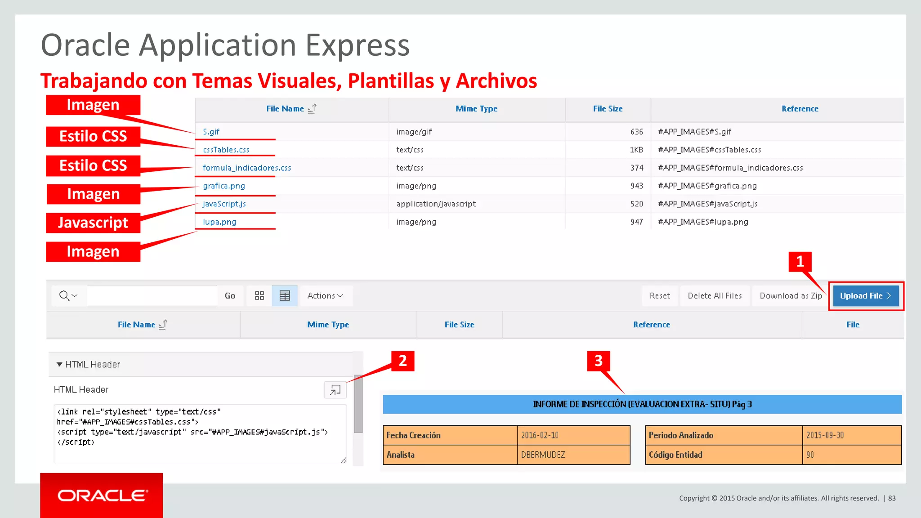Sort upper table by Mime Type header
Screen dimensions: 921x518
coord(477,108)
